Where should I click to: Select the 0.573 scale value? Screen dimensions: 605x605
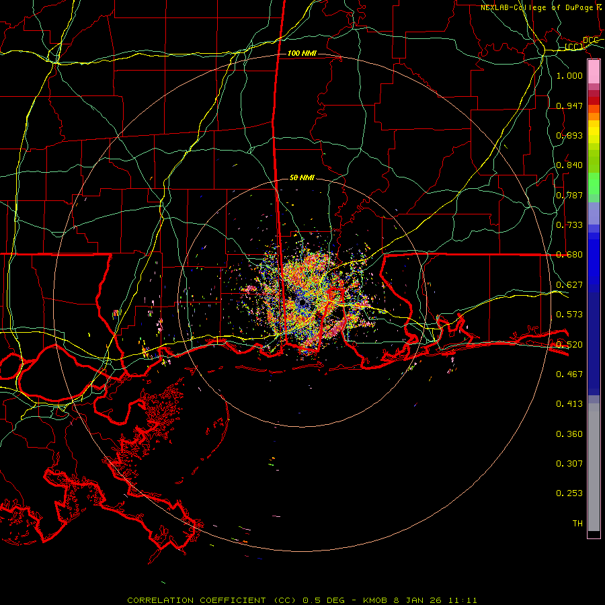pyautogui.click(x=569, y=314)
